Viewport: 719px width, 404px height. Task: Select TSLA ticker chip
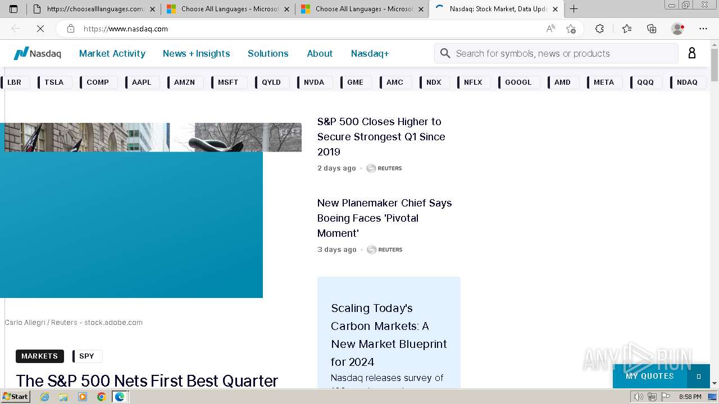click(x=54, y=82)
